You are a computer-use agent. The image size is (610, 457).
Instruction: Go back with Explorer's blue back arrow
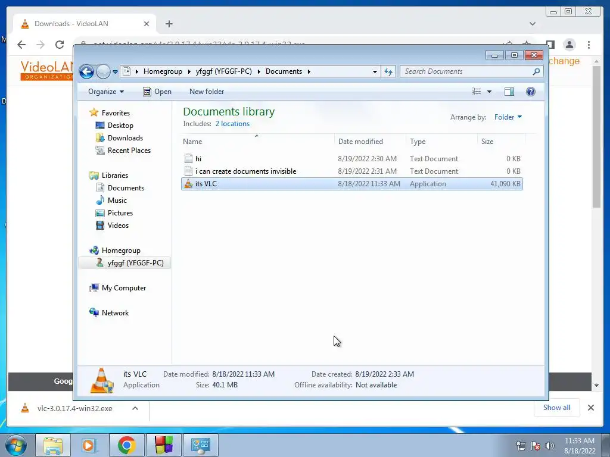(86, 71)
